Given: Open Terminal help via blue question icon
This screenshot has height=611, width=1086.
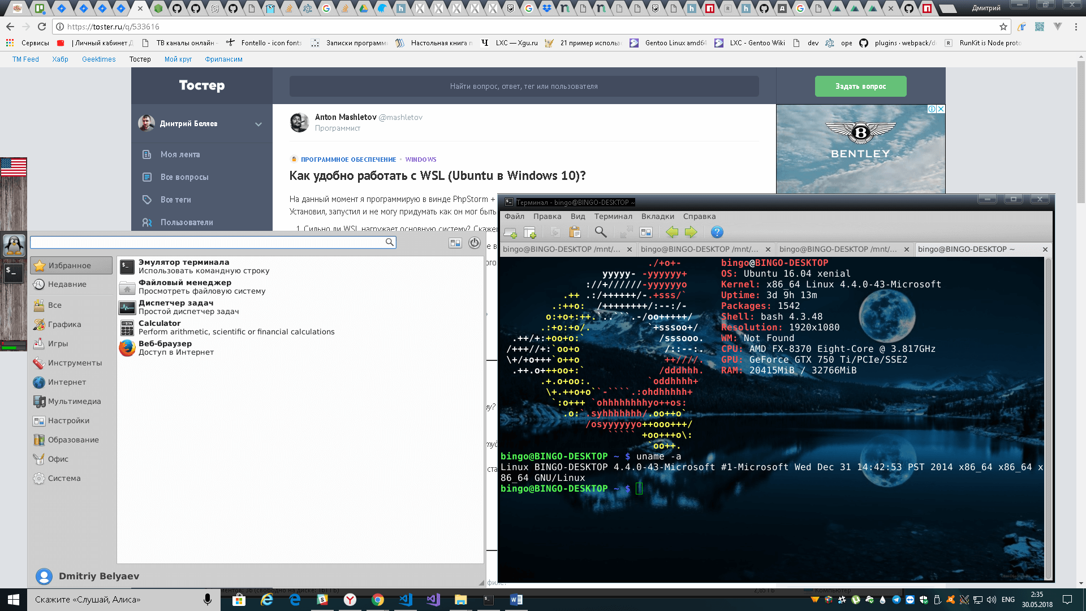Looking at the screenshot, I should tap(717, 232).
